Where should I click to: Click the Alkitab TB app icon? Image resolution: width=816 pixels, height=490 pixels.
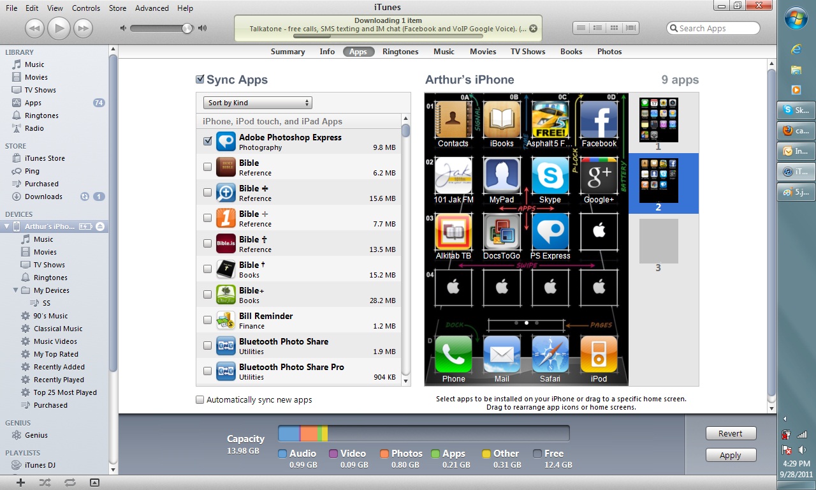click(453, 232)
